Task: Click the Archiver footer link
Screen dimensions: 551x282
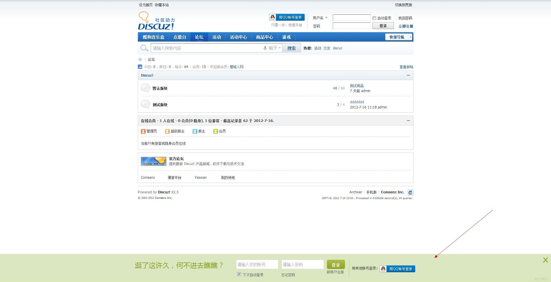Action: (356, 192)
